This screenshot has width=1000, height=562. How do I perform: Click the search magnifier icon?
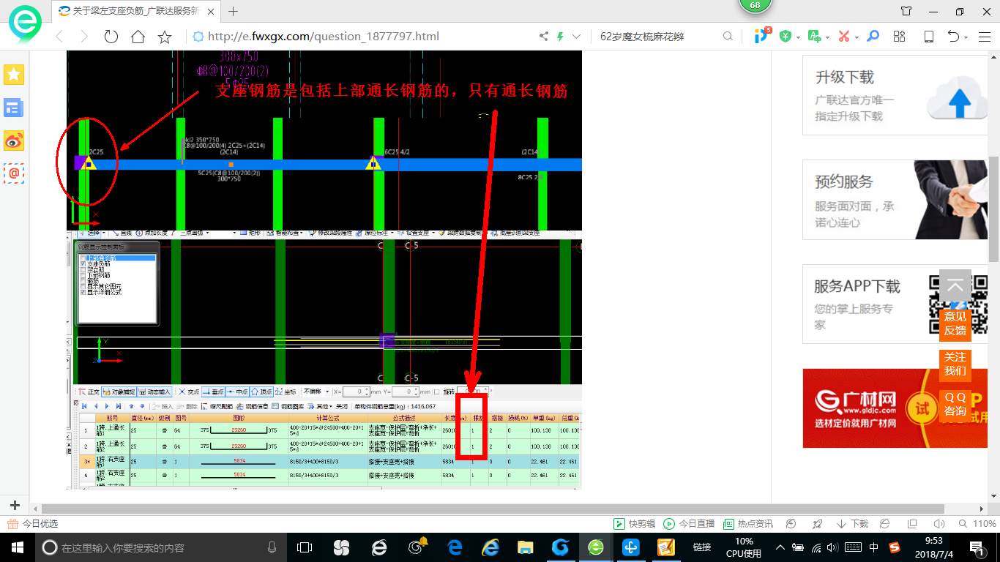pyautogui.click(x=728, y=37)
